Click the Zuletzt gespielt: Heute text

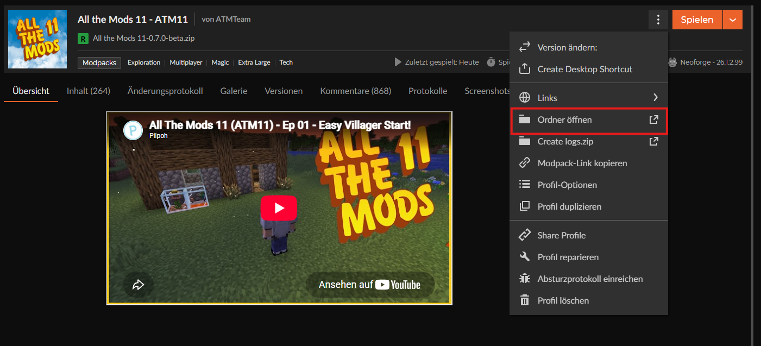(x=442, y=62)
